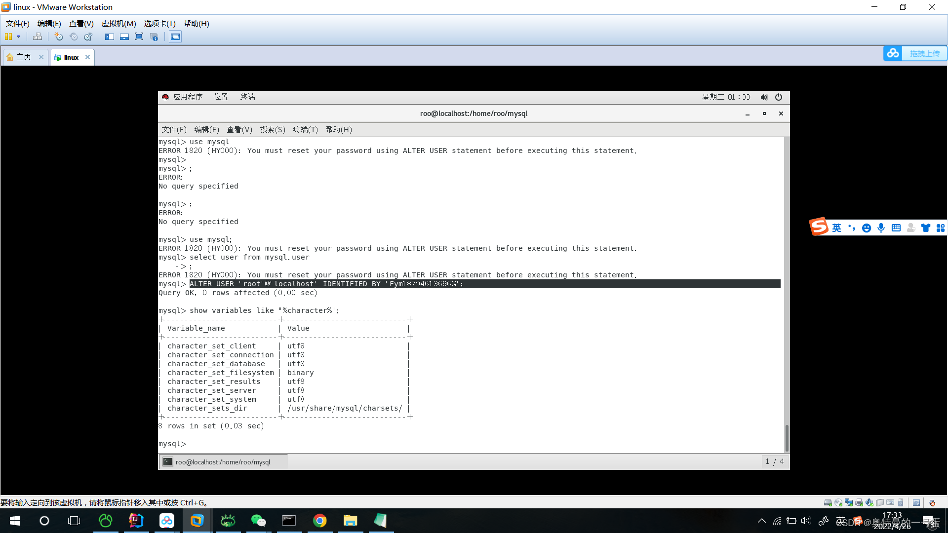Open the guest 位置 menu
The height and width of the screenshot is (533, 948).
(221, 97)
